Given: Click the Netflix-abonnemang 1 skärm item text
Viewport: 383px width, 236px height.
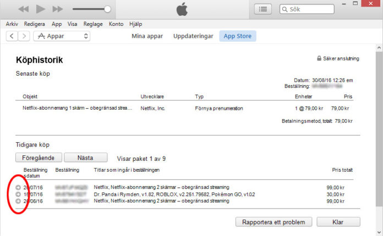Looking at the screenshot, I should pos(78,108).
